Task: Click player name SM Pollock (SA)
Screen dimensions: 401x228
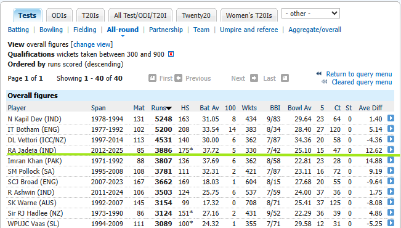Action: (31, 171)
